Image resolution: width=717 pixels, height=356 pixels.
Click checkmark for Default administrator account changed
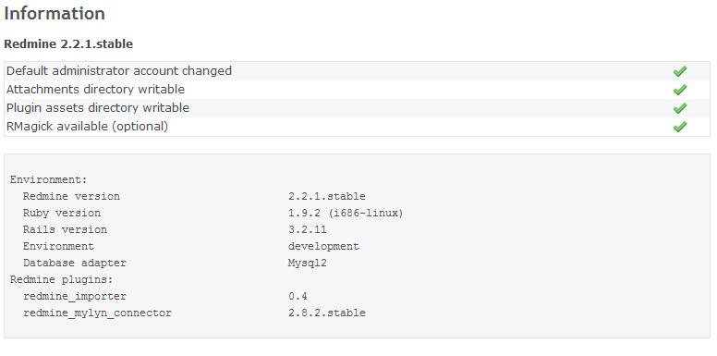[680, 71]
